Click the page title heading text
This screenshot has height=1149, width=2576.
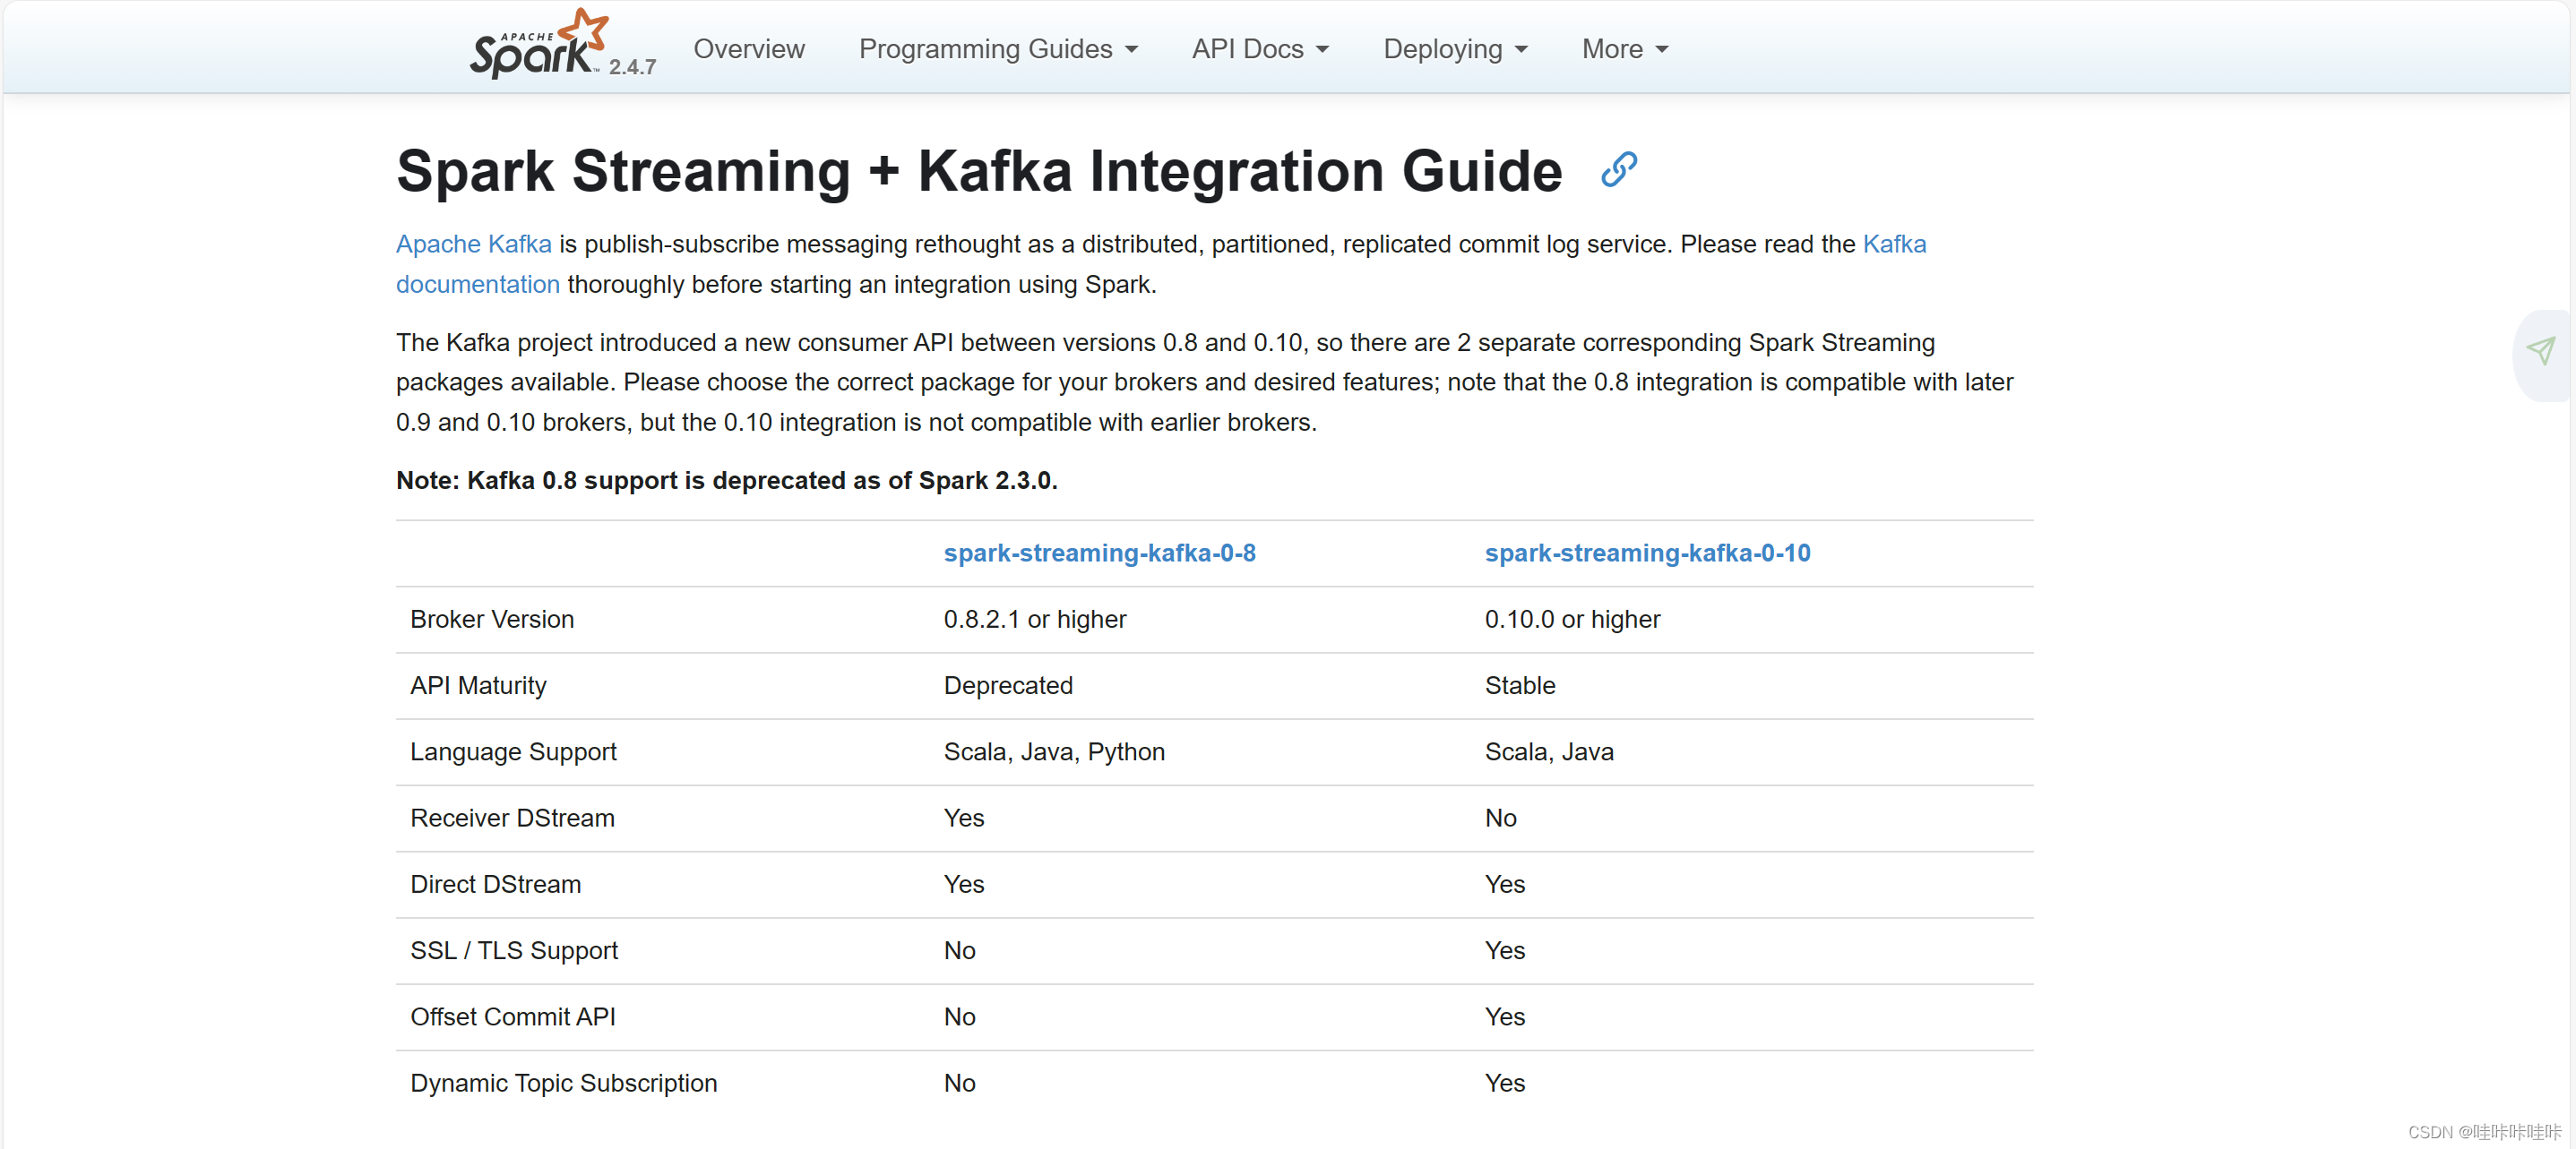(x=978, y=171)
